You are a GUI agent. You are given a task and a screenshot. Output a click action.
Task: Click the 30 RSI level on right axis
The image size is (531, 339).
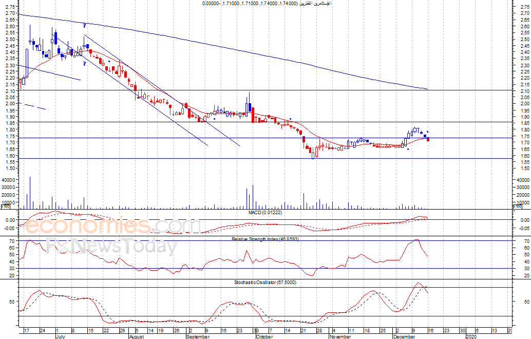point(527,269)
